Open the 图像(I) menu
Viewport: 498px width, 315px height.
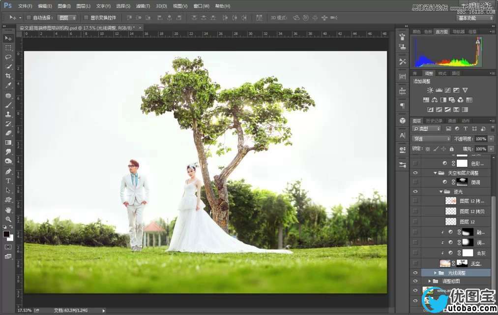pyautogui.click(x=64, y=6)
